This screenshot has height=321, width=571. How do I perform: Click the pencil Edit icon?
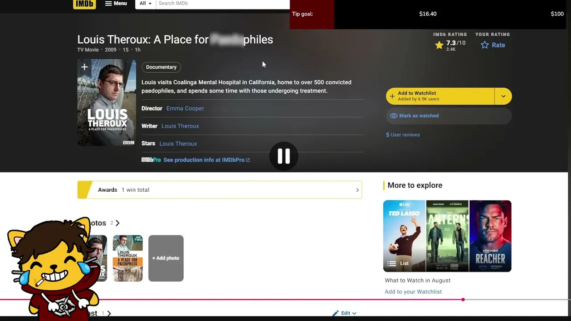(335, 313)
